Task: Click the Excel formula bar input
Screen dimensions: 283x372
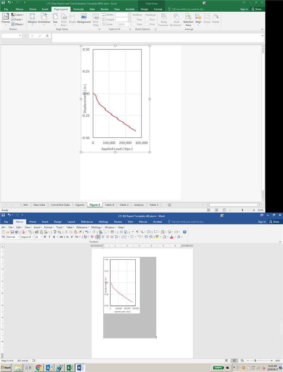Action: click(156, 38)
